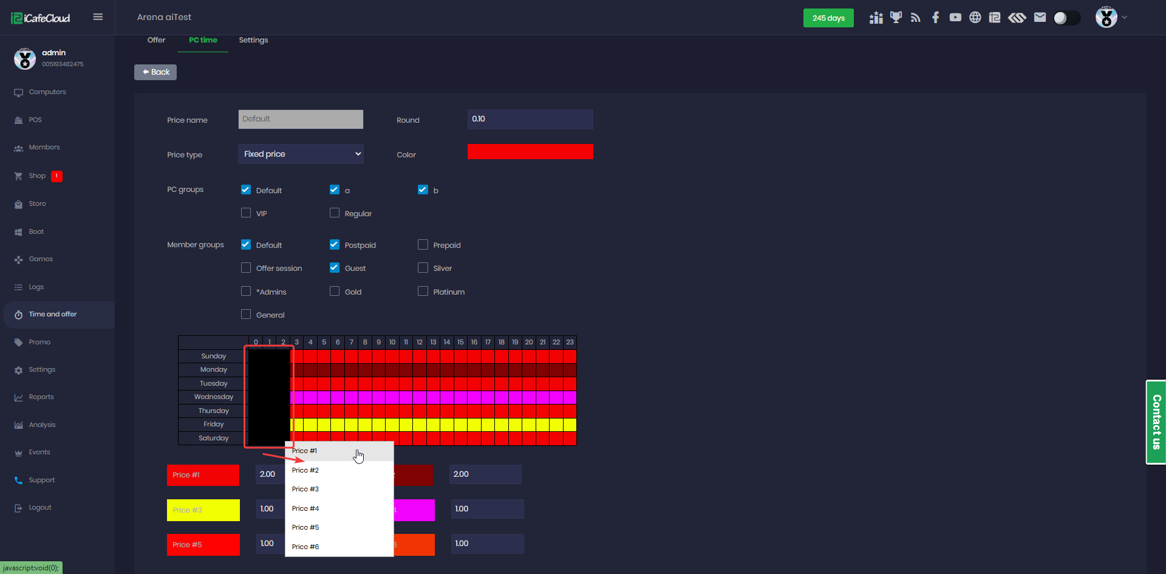Open the Price type dropdown
Image resolution: width=1166 pixels, height=574 pixels.
point(301,154)
